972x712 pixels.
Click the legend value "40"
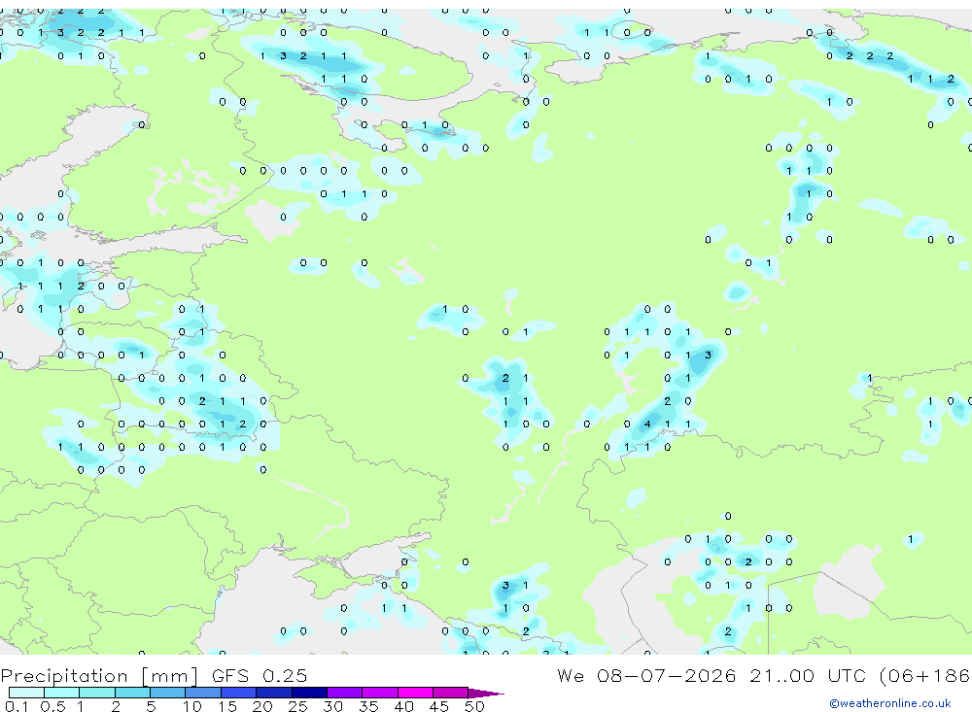404,706
